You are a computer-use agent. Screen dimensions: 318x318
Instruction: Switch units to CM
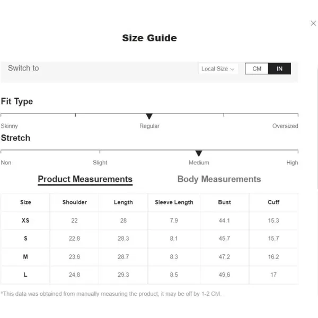coord(257,69)
